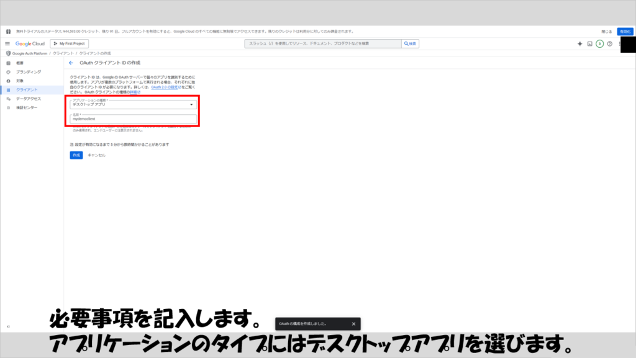Expand the アプリケーションの種類 dropdown
The image size is (636, 358).
pyautogui.click(x=133, y=104)
